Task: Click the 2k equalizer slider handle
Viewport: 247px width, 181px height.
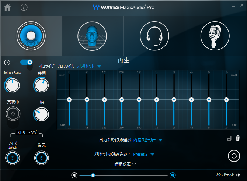Action: coord(174,100)
